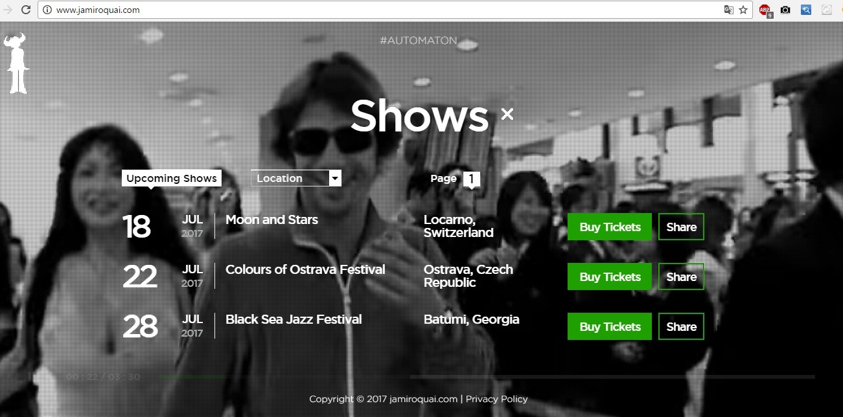
Task: Click the date number "18"
Action: click(137, 227)
